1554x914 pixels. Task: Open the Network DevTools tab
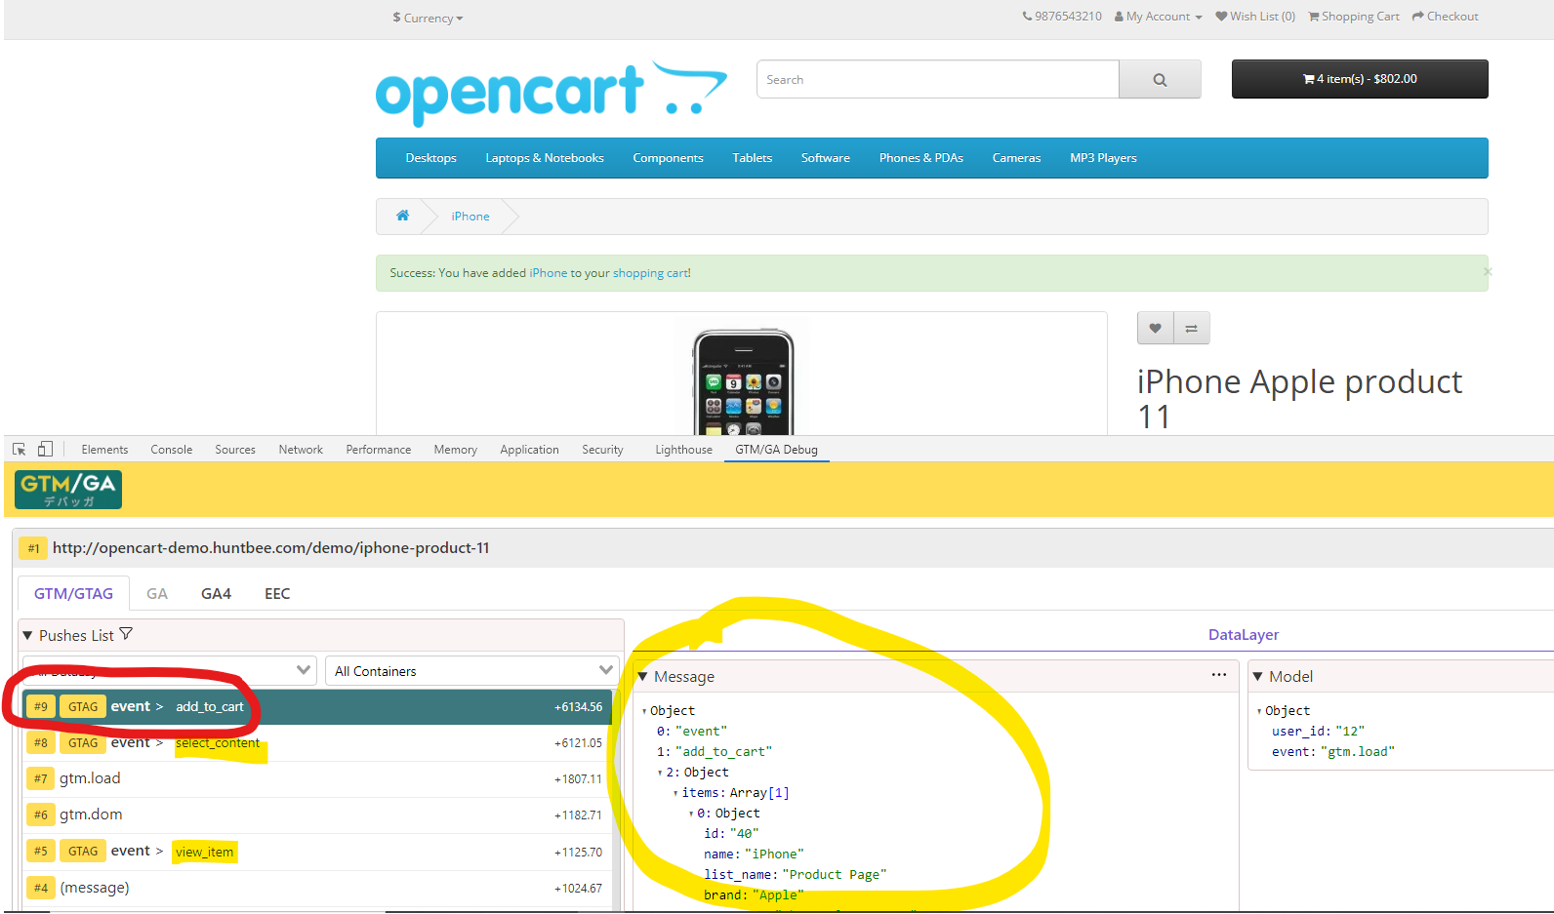(301, 450)
